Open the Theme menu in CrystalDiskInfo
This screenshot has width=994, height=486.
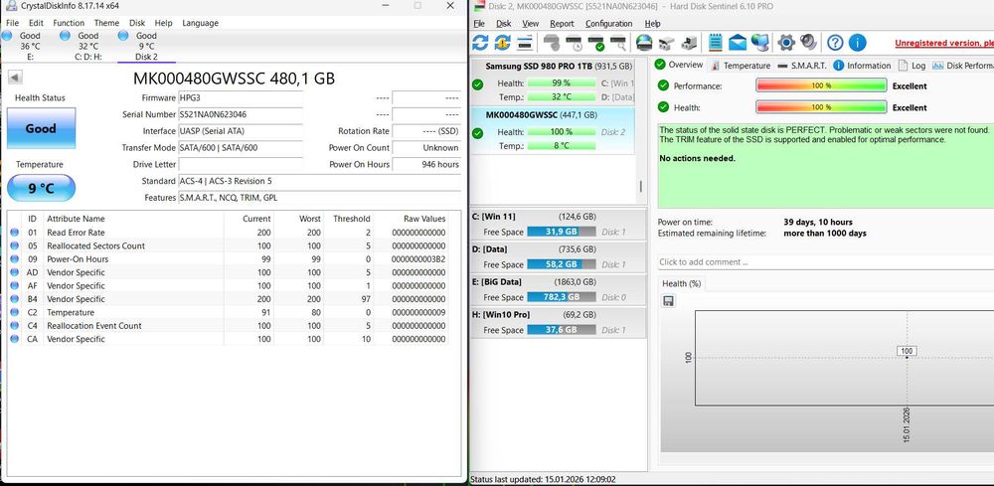[106, 23]
